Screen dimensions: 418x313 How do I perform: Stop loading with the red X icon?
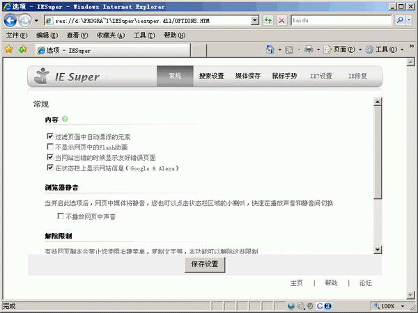[281, 20]
